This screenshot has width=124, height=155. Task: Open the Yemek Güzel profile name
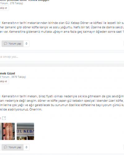7,73
